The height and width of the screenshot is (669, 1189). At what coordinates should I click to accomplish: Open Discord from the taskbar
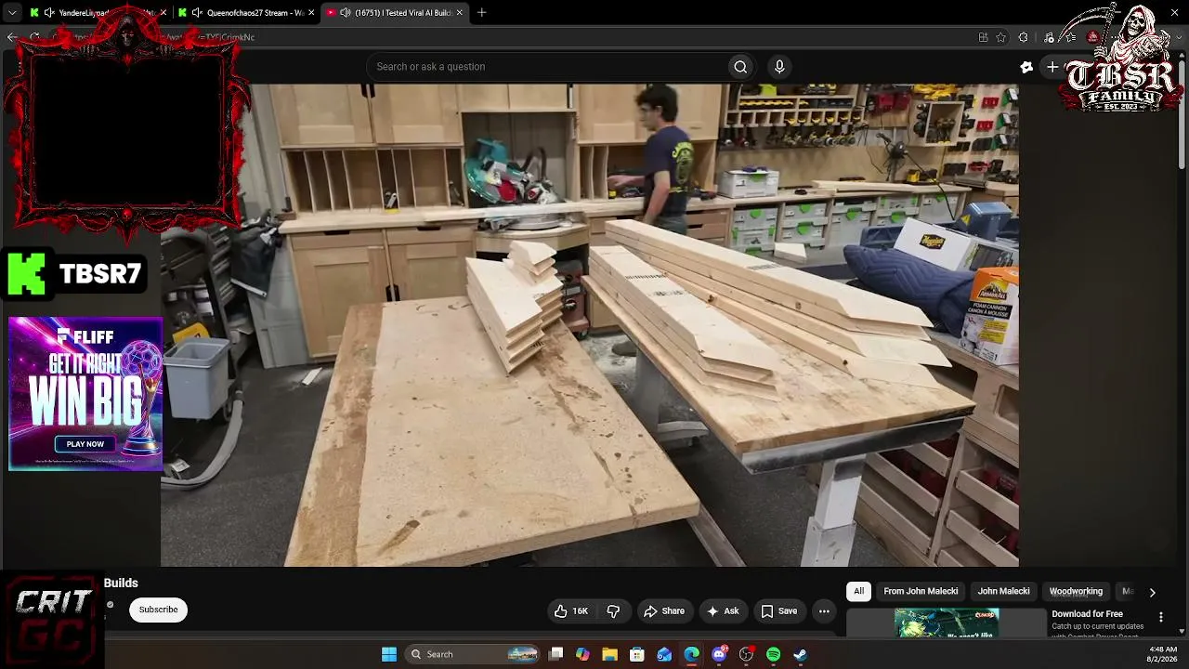(719, 654)
